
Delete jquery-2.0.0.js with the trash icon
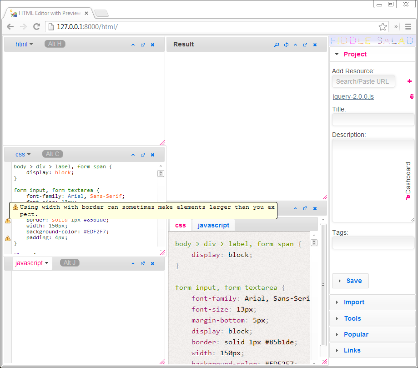[x=412, y=96]
